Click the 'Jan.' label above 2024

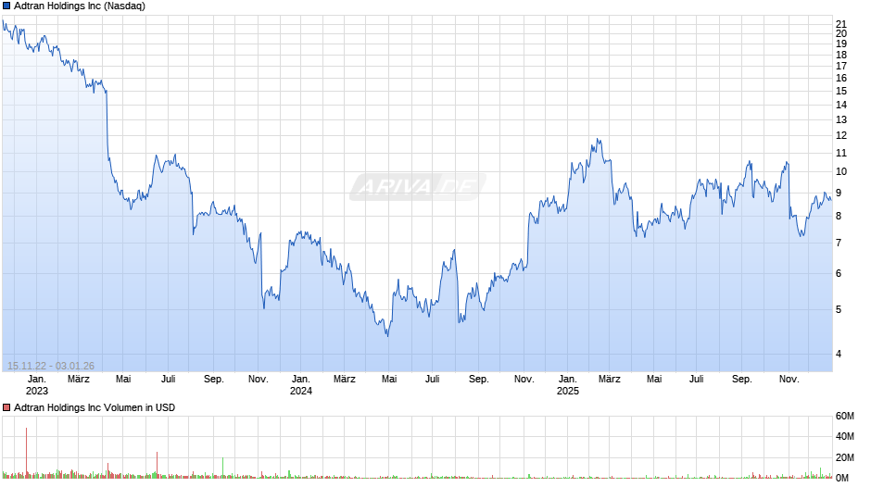301,380
